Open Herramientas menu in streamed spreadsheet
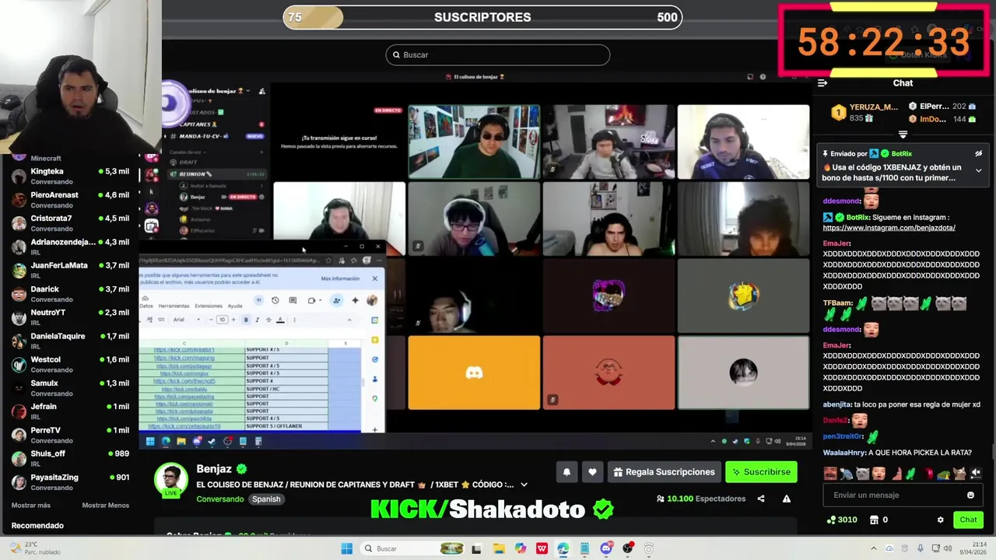This screenshot has width=996, height=560. point(174,306)
